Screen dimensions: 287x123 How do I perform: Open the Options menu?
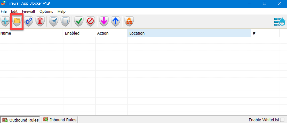[x=46, y=11]
